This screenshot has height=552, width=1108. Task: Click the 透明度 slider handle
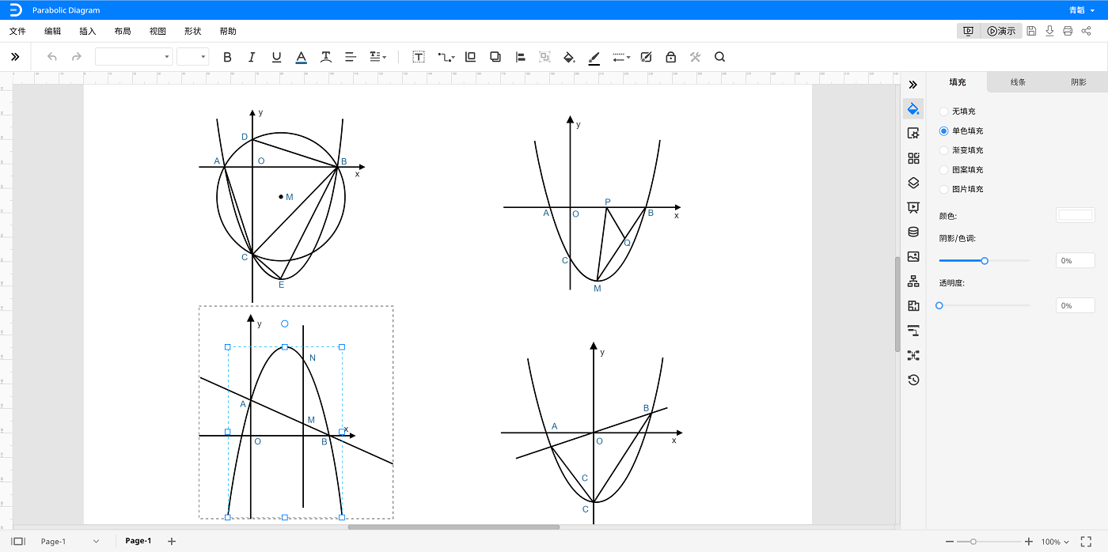click(x=939, y=305)
